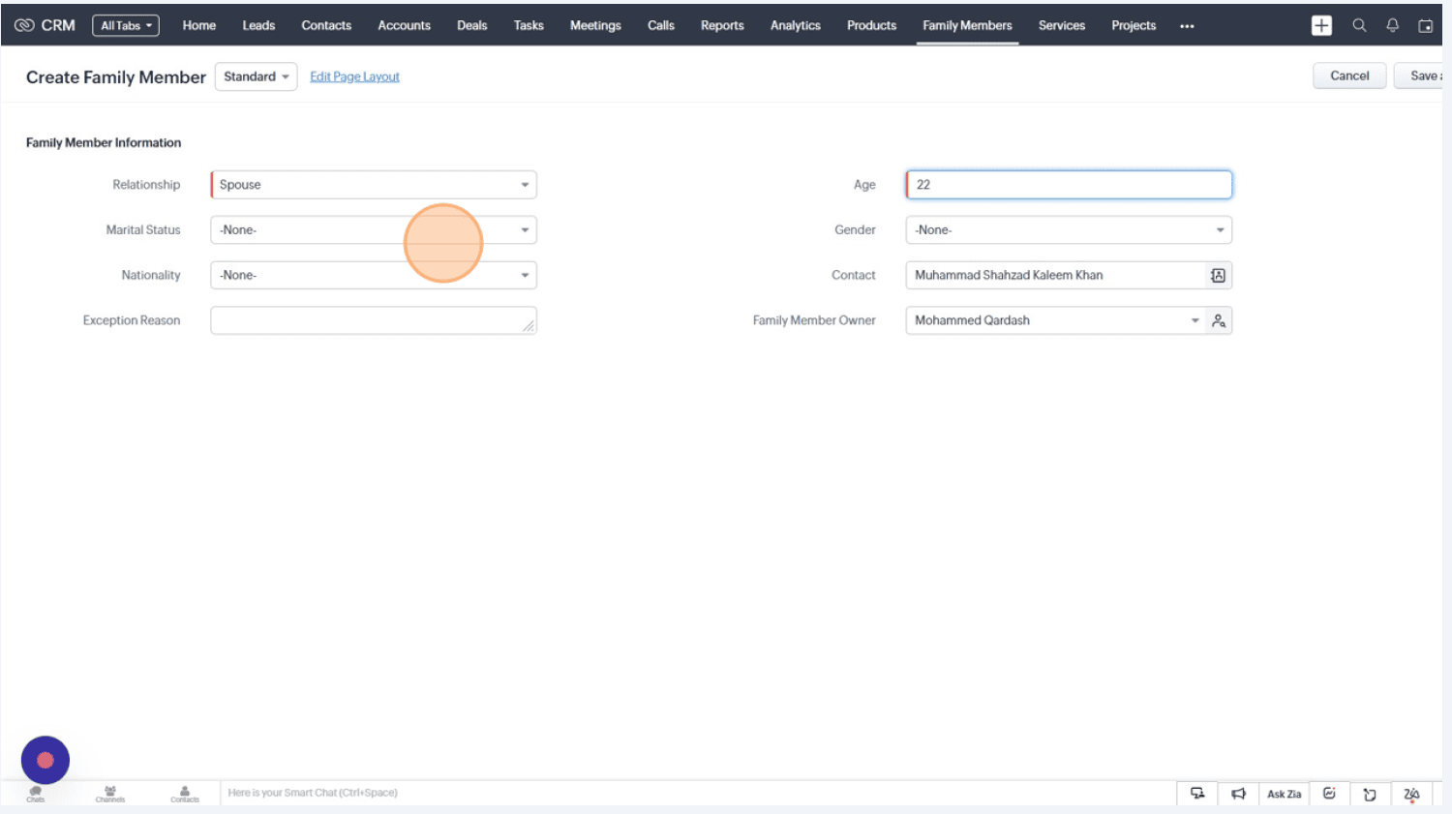
Task: Click the plus quick-create icon
Action: tap(1321, 26)
